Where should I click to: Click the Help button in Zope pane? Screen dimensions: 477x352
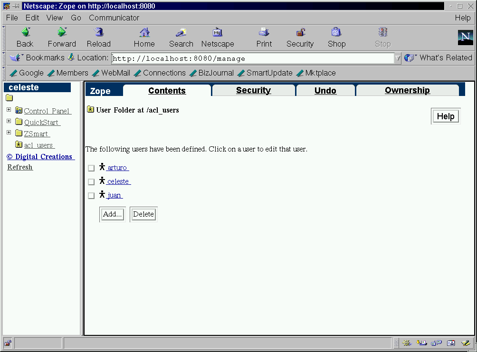coord(446,116)
